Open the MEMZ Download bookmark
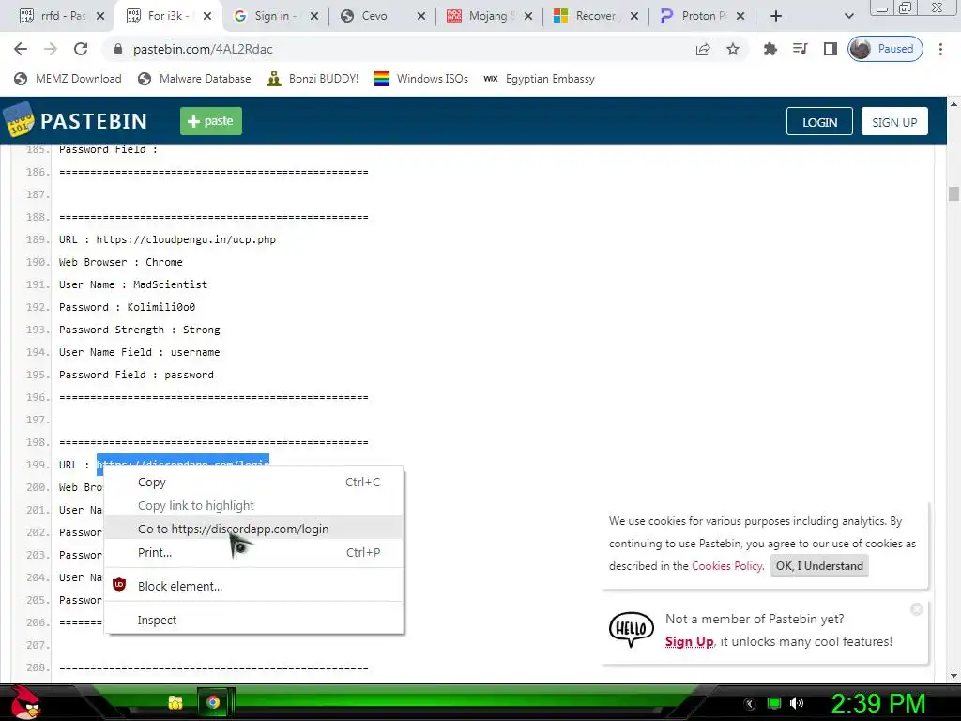The image size is (961, 721). point(68,79)
